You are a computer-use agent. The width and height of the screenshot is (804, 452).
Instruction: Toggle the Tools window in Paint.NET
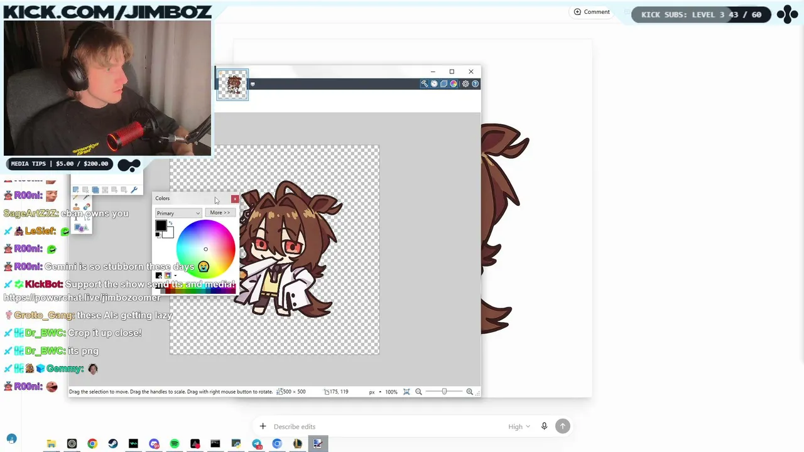tap(425, 83)
